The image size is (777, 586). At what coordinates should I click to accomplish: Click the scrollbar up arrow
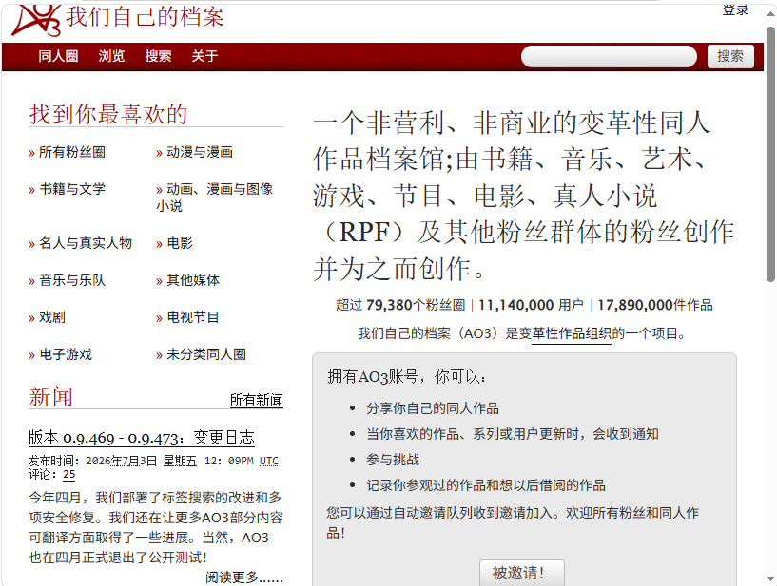coord(770,14)
